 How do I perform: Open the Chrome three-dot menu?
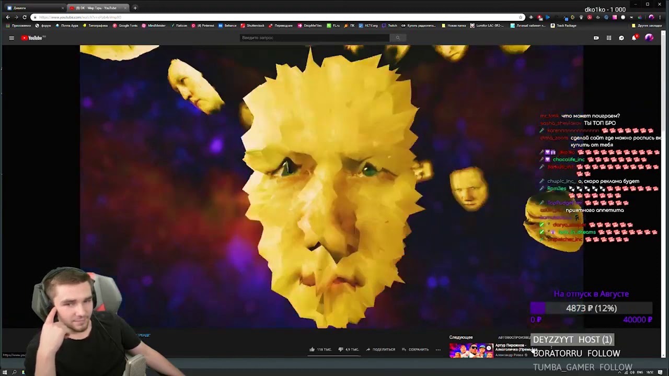(x=660, y=17)
